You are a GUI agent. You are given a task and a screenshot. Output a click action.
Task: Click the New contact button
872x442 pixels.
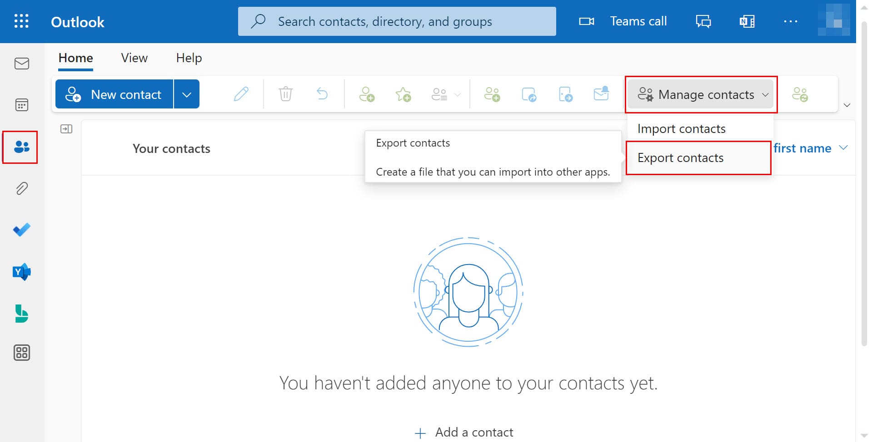[x=115, y=94]
